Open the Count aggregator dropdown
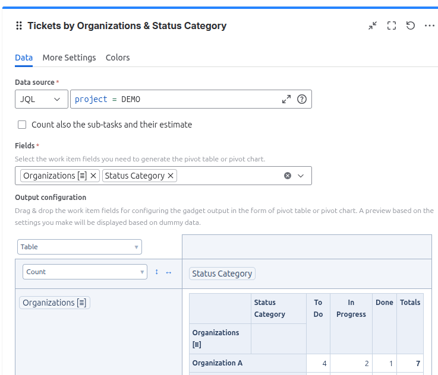This screenshot has height=375, width=438. 84,272
